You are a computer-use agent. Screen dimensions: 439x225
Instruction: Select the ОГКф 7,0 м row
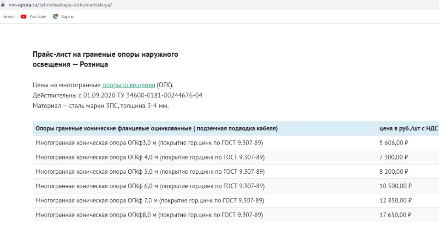coord(236,201)
